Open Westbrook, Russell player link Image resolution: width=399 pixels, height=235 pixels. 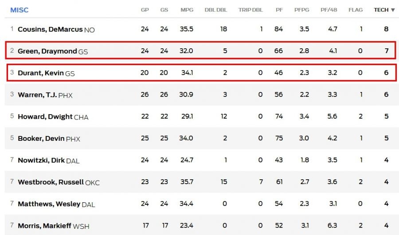click(51, 182)
